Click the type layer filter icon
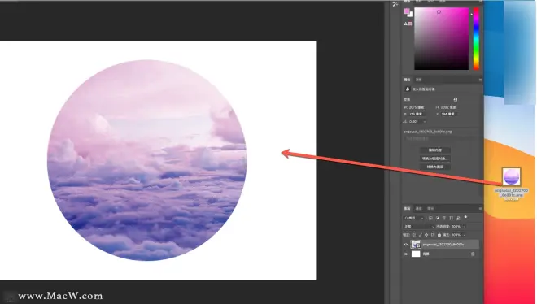The image size is (537, 304). point(444,218)
